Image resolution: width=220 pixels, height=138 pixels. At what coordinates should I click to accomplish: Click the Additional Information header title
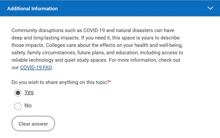(32, 8)
